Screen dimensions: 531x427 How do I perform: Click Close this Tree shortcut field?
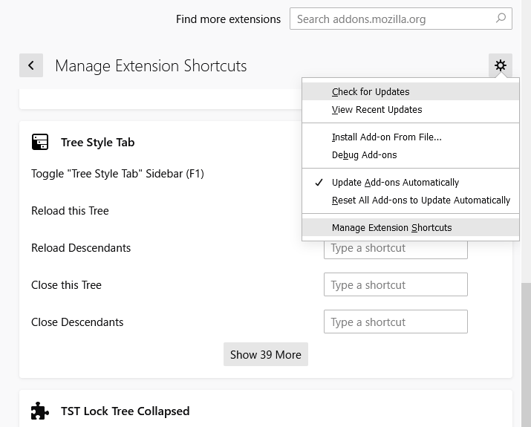396,284
